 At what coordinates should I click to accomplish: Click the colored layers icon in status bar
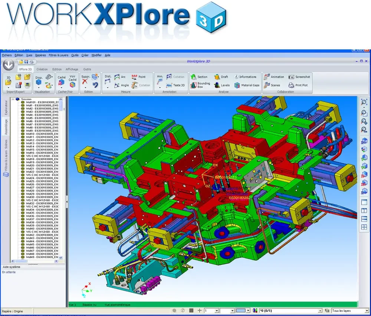(255, 310)
